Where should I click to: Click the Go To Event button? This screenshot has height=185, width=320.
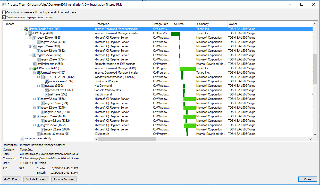click(12, 179)
